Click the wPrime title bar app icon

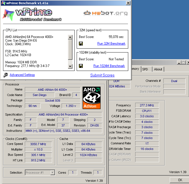(x=3, y=3)
